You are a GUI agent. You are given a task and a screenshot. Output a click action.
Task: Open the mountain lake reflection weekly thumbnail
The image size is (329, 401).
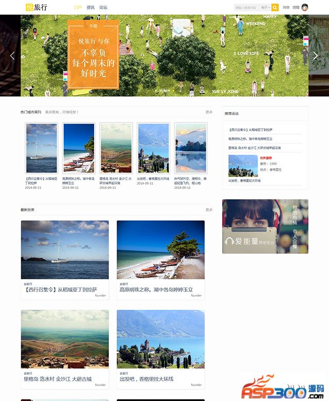(191, 148)
